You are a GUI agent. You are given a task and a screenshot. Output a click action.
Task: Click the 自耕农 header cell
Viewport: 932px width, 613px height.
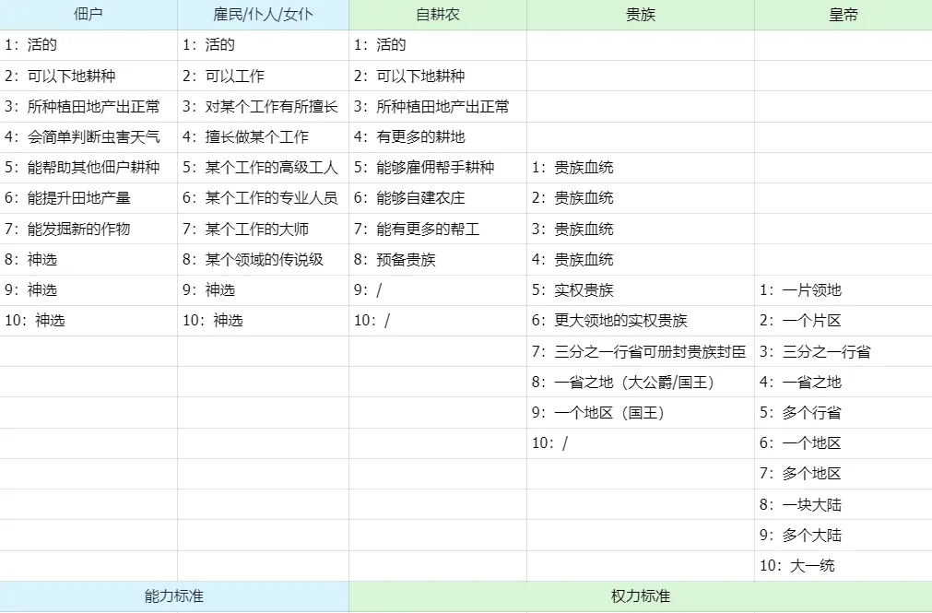click(x=438, y=15)
